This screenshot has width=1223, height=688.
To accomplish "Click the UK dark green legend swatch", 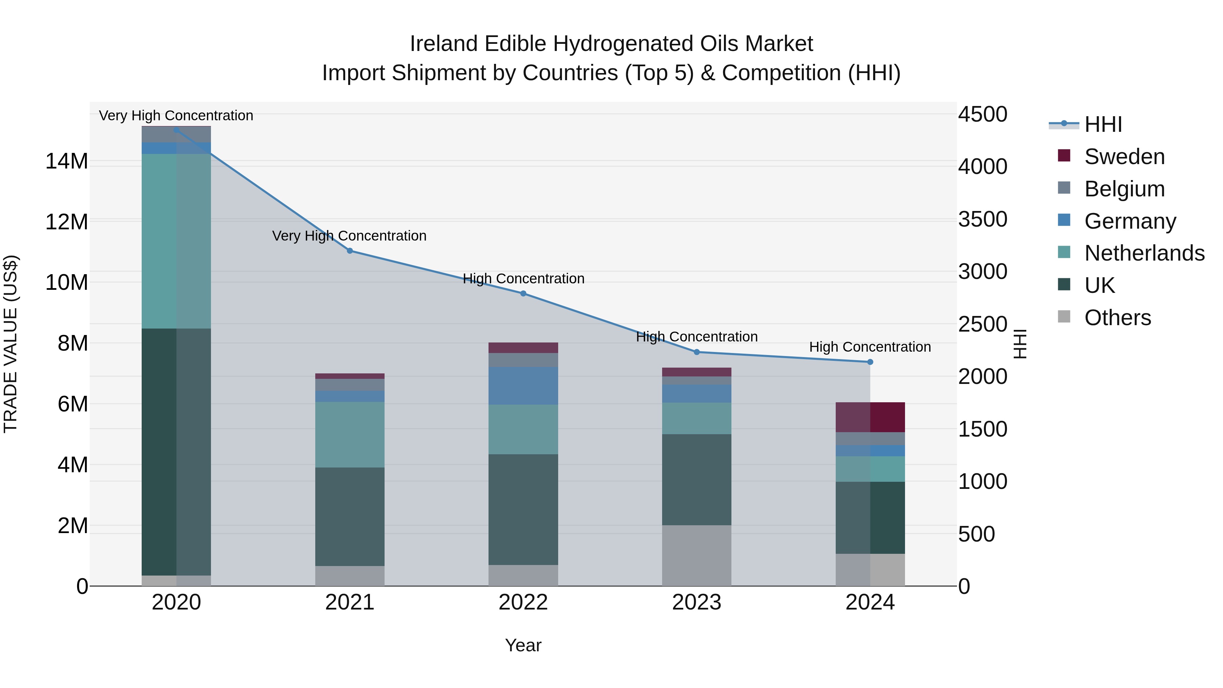I will (x=1064, y=284).
